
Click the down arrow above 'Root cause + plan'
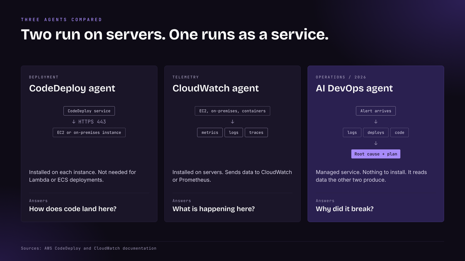click(376, 143)
